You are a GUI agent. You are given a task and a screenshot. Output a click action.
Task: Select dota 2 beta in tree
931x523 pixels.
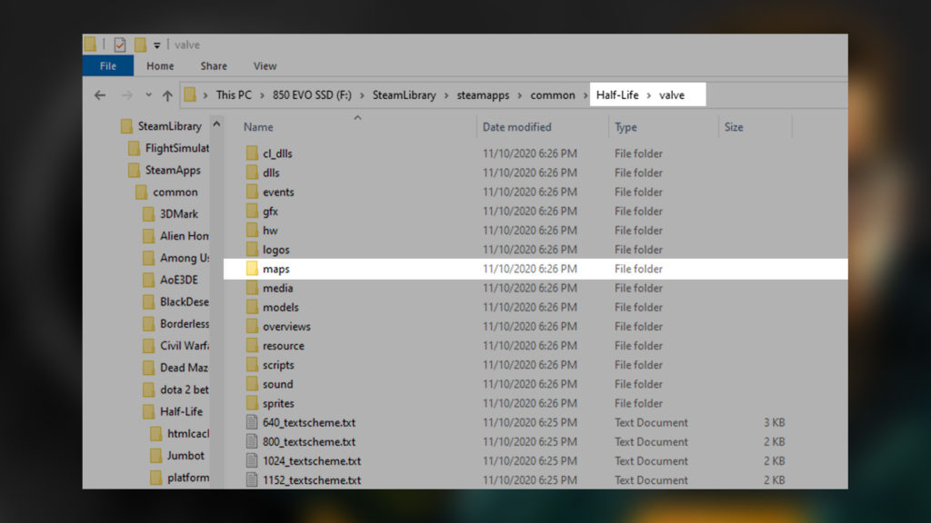pos(184,390)
